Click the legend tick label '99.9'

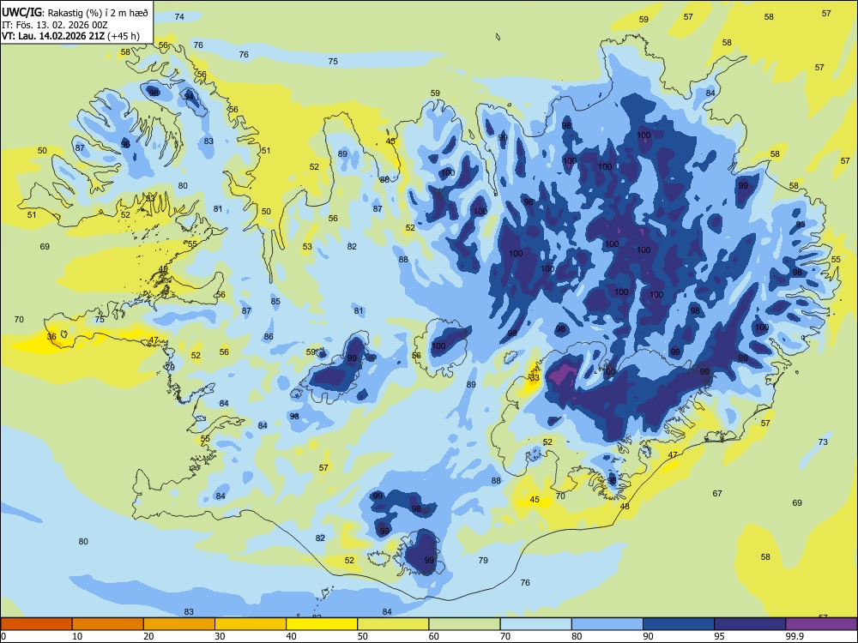795,636
